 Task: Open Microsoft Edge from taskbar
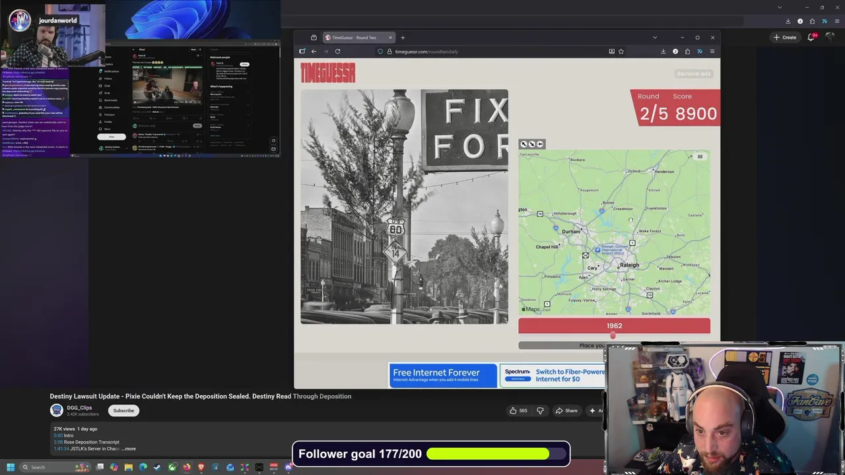tap(143, 467)
